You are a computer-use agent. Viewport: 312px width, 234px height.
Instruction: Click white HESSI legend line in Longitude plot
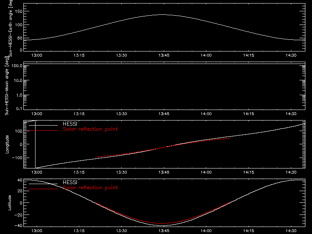click(43, 125)
